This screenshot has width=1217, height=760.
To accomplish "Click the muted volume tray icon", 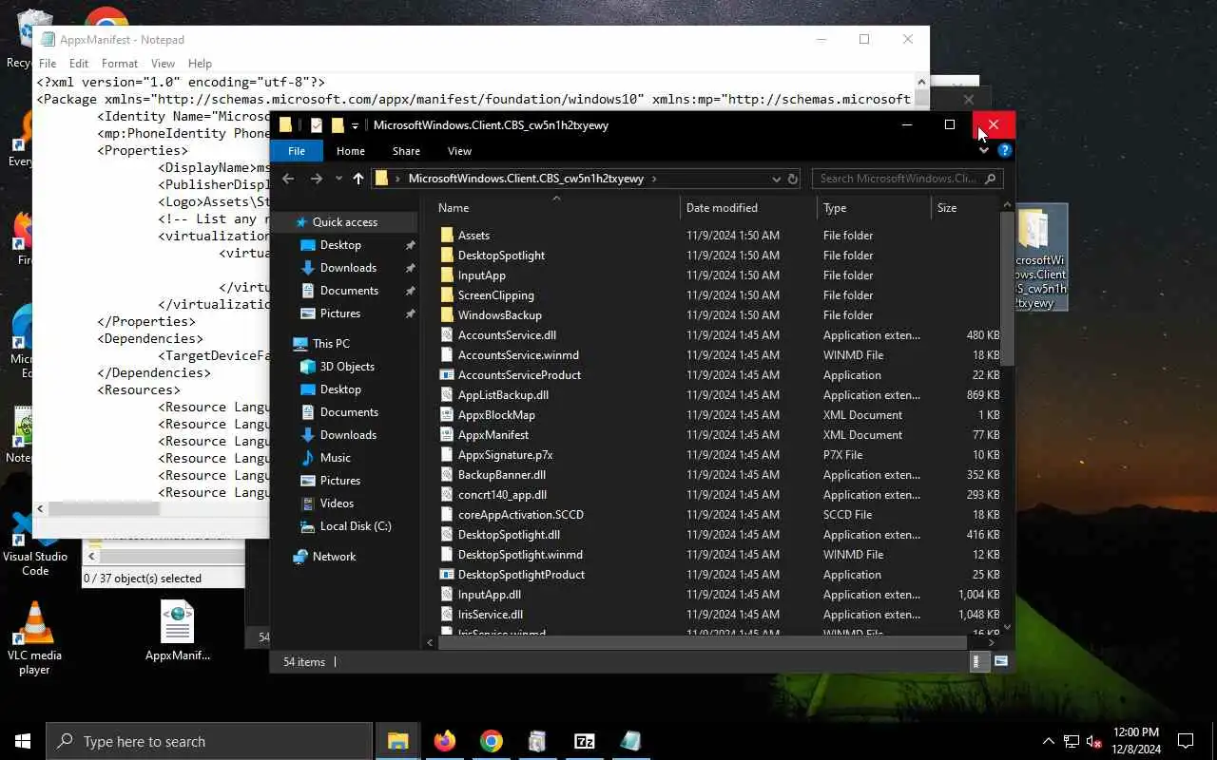I will (x=1094, y=741).
